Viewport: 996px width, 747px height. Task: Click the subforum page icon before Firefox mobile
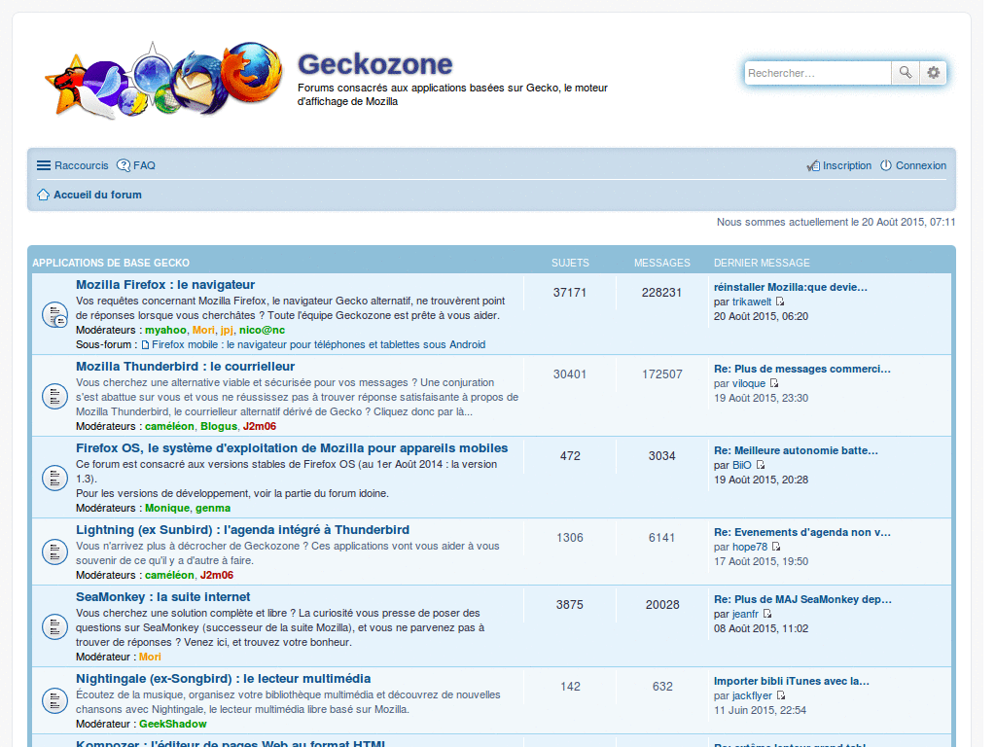(x=146, y=345)
